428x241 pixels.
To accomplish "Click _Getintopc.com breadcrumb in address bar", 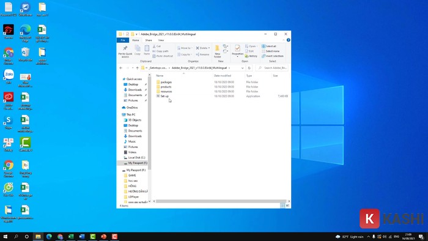I will (x=158, y=68).
